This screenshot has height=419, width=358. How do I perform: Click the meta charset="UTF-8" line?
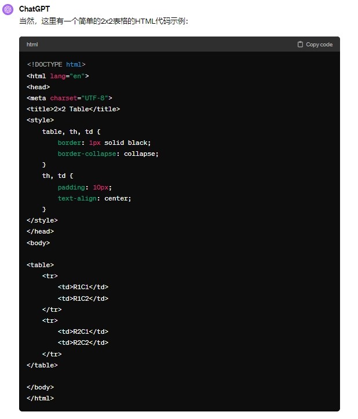click(70, 98)
